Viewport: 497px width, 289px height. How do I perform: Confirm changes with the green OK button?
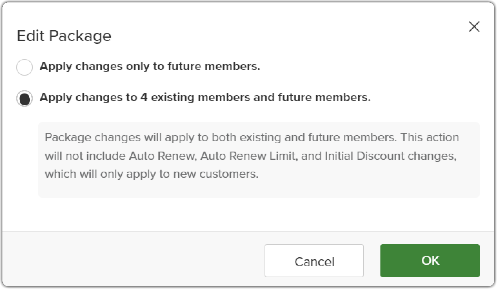pos(430,261)
